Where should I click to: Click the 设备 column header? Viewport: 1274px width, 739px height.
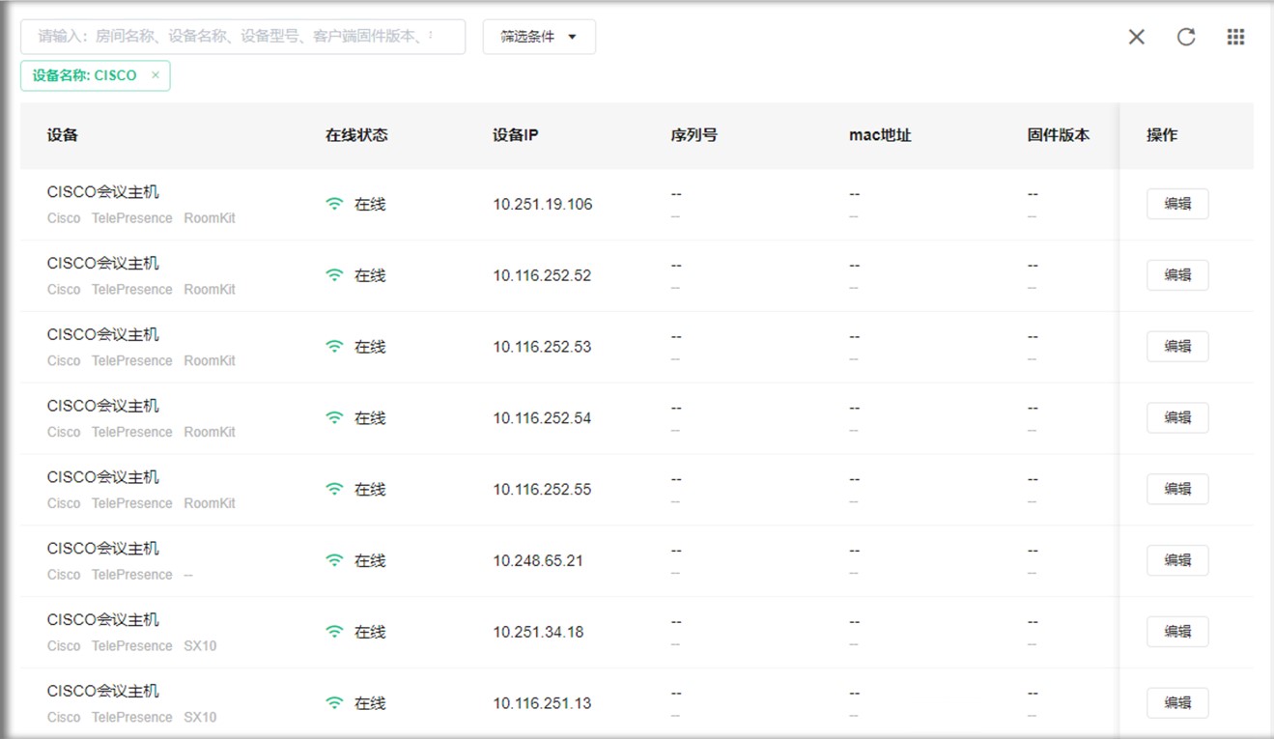coord(63,135)
